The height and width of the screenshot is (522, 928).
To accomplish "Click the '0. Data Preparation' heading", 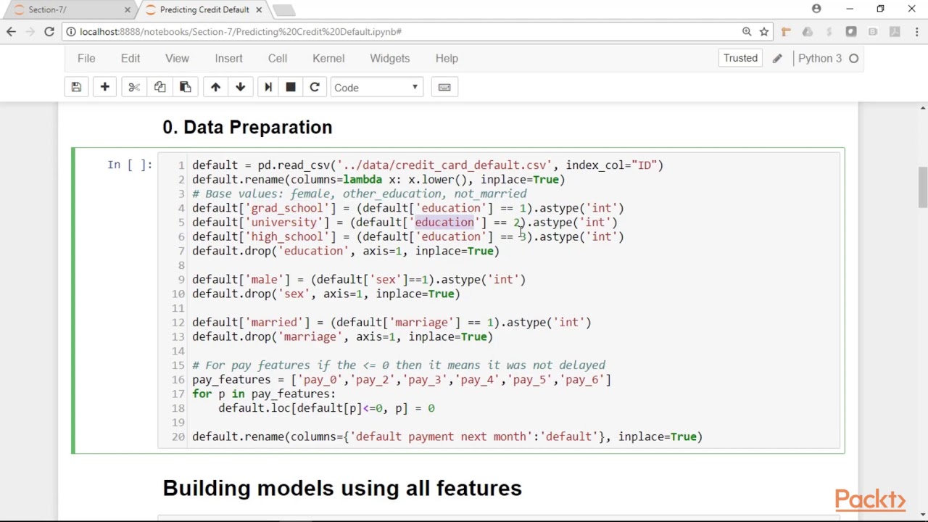I will click(x=247, y=127).
